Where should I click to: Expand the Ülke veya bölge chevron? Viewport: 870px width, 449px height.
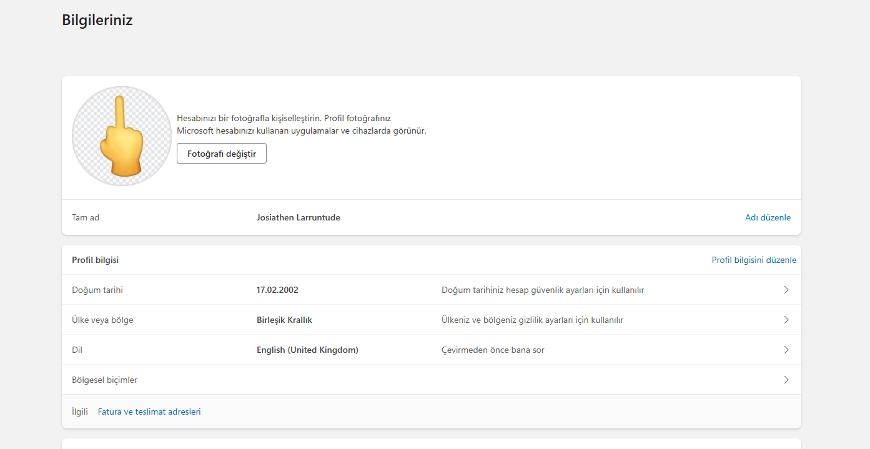pos(786,320)
